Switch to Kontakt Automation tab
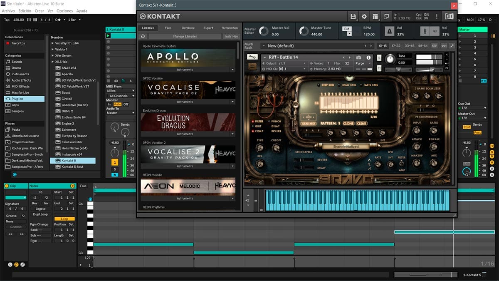This screenshot has width=499, height=281. tap(230, 28)
